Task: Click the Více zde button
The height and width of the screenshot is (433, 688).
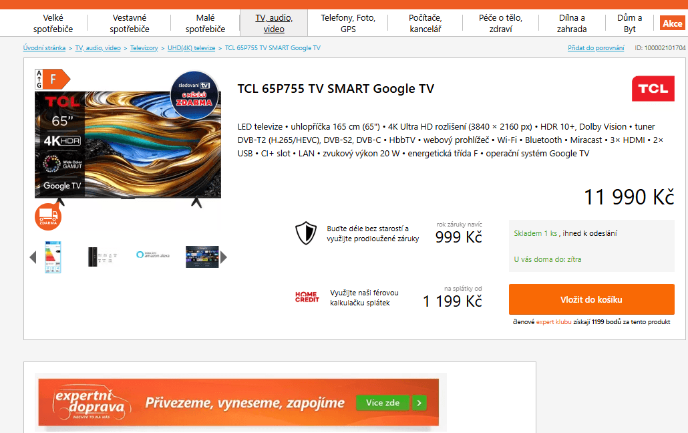Action: tap(383, 403)
